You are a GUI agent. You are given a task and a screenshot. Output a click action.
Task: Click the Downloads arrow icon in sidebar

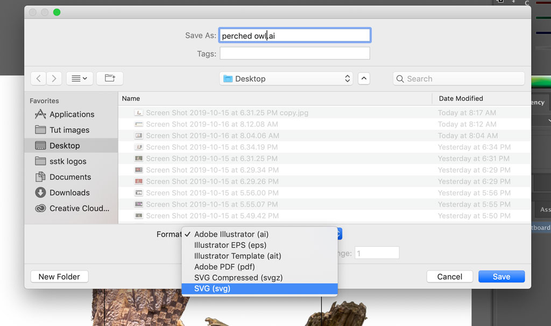[x=40, y=193]
